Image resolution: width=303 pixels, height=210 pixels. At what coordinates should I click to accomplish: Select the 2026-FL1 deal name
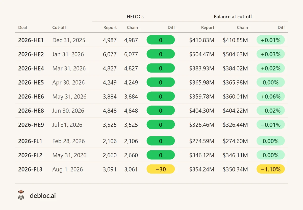coord(30,141)
